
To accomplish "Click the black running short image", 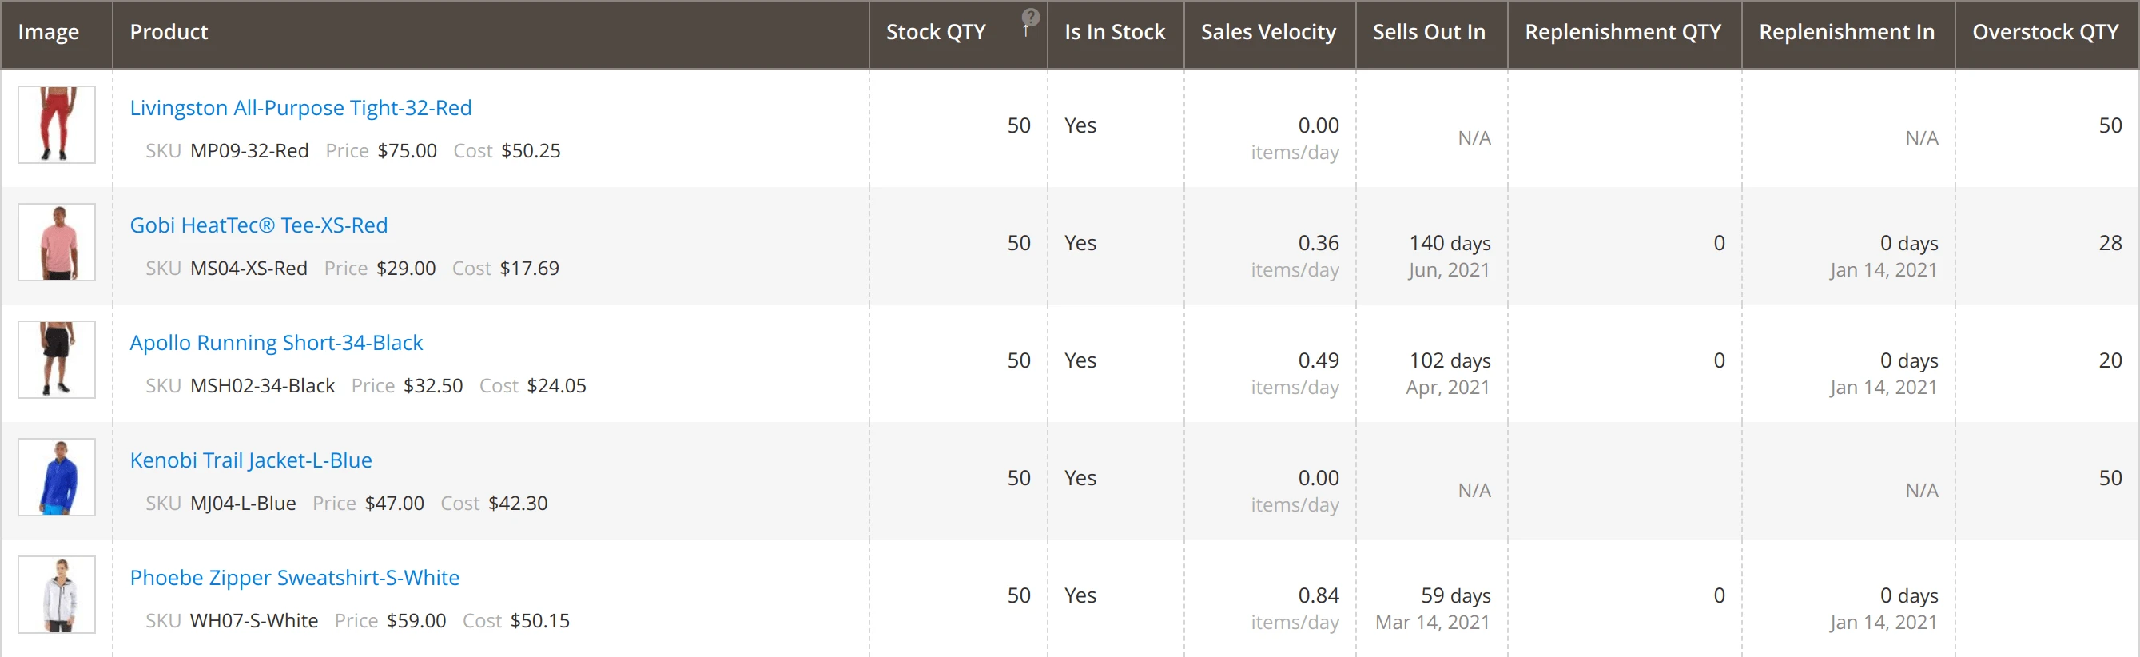I will coord(57,360).
